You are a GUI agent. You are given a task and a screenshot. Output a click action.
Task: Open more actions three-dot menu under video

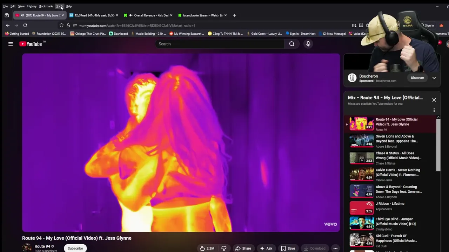pyautogui.click(x=335, y=248)
